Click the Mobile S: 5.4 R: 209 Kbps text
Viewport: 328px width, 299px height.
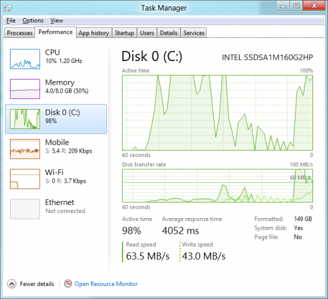click(68, 151)
